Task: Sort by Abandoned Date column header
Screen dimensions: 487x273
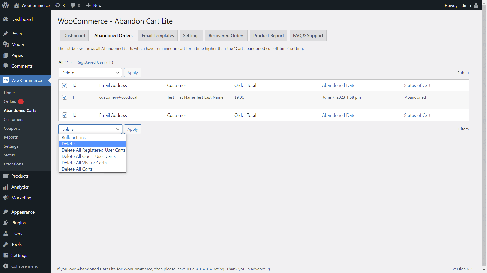Action: tap(339, 85)
